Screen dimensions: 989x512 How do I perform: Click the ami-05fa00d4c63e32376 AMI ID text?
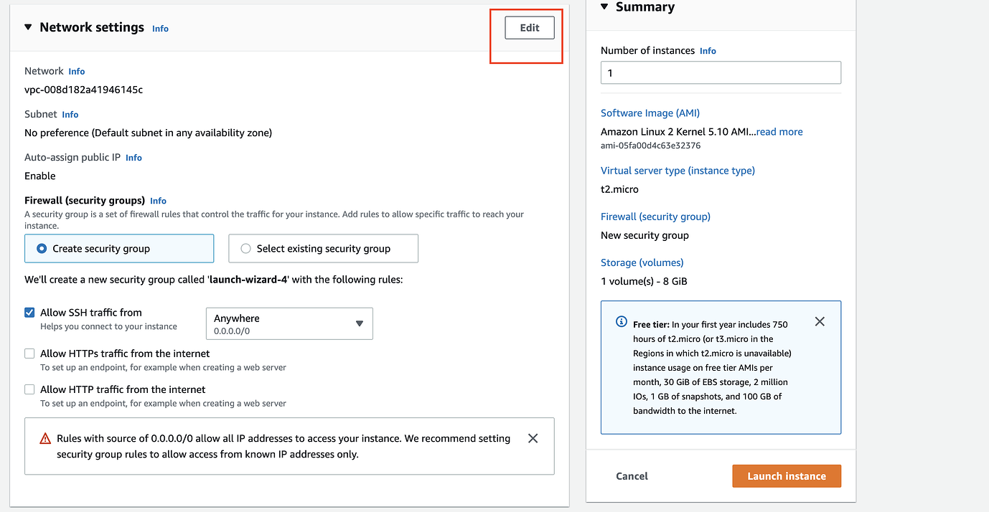pos(650,146)
